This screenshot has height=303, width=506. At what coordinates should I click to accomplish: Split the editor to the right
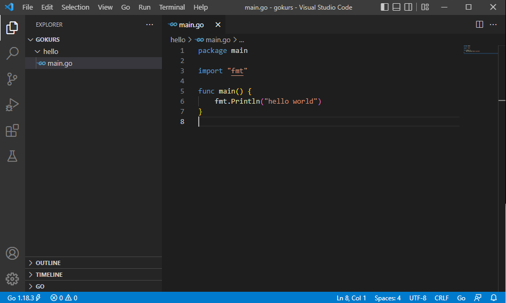pos(479,25)
